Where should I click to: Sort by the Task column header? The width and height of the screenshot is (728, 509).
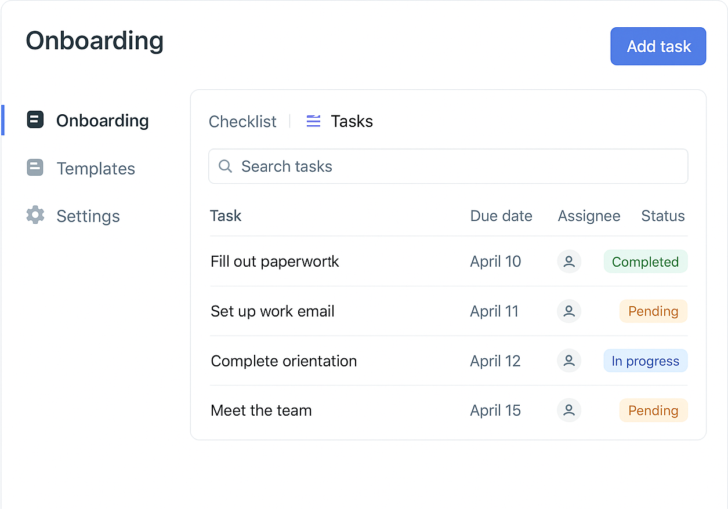click(x=226, y=216)
